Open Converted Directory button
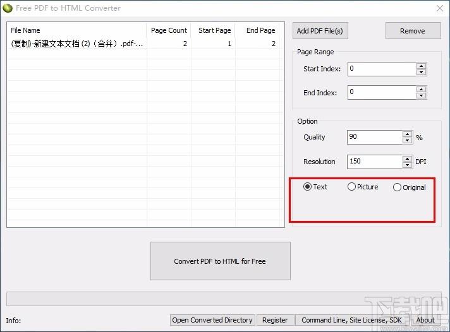The image size is (450, 332). coord(212,320)
